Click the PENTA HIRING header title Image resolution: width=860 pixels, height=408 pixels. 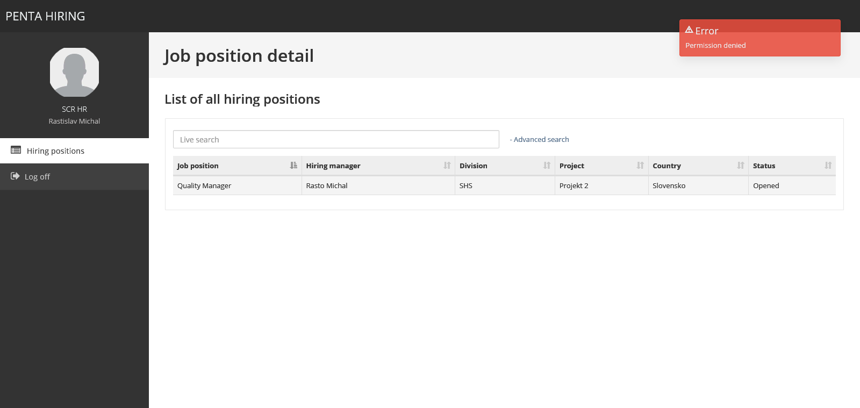pyautogui.click(x=45, y=16)
